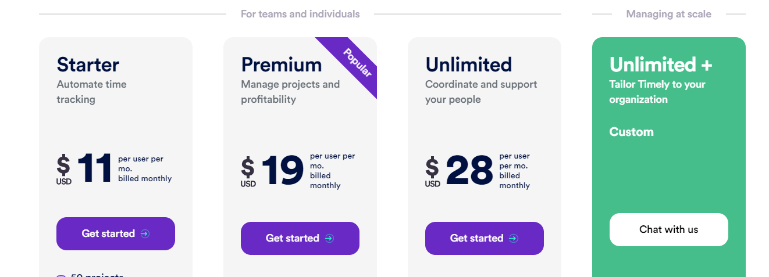Click the Unlimited + heading on green card
Viewport: 769px width, 277px height.
click(x=661, y=64)
